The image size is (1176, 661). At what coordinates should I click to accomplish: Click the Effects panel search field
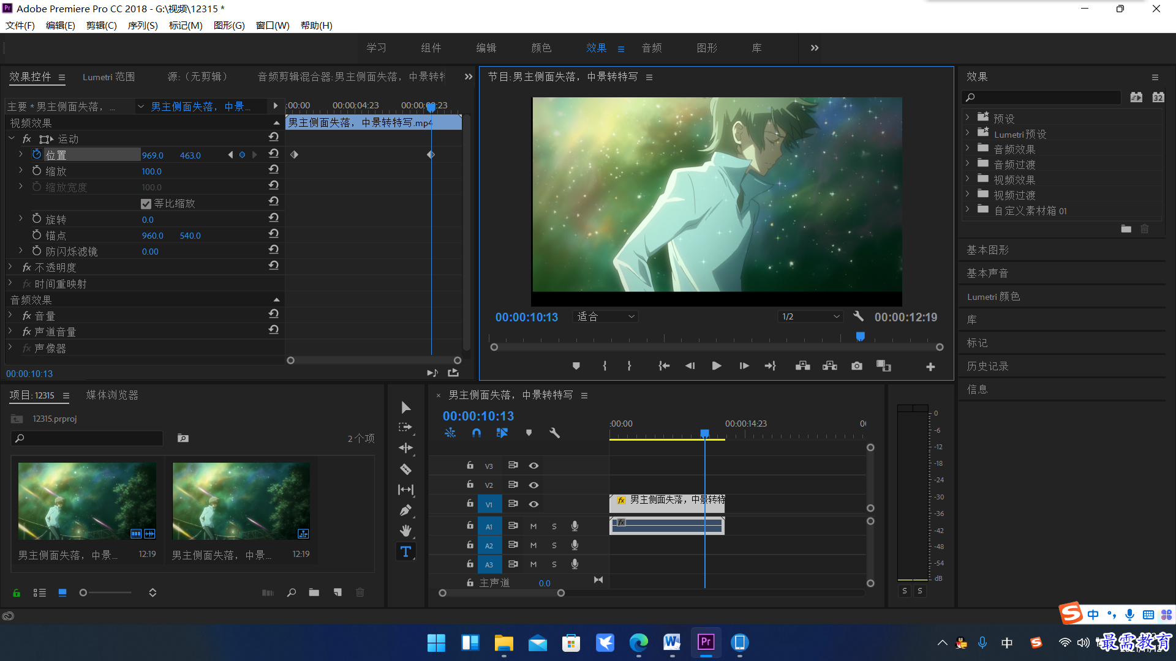pyautogui.click(x=1041, y=97)
